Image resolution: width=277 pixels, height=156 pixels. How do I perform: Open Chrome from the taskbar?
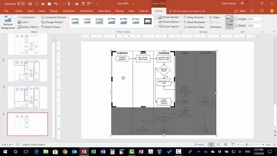(65, 152)
